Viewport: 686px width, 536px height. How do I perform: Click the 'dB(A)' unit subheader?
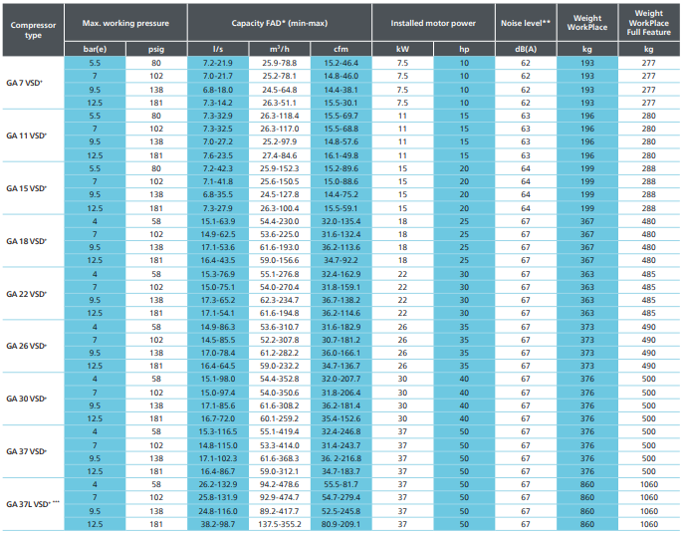[526, 49]
